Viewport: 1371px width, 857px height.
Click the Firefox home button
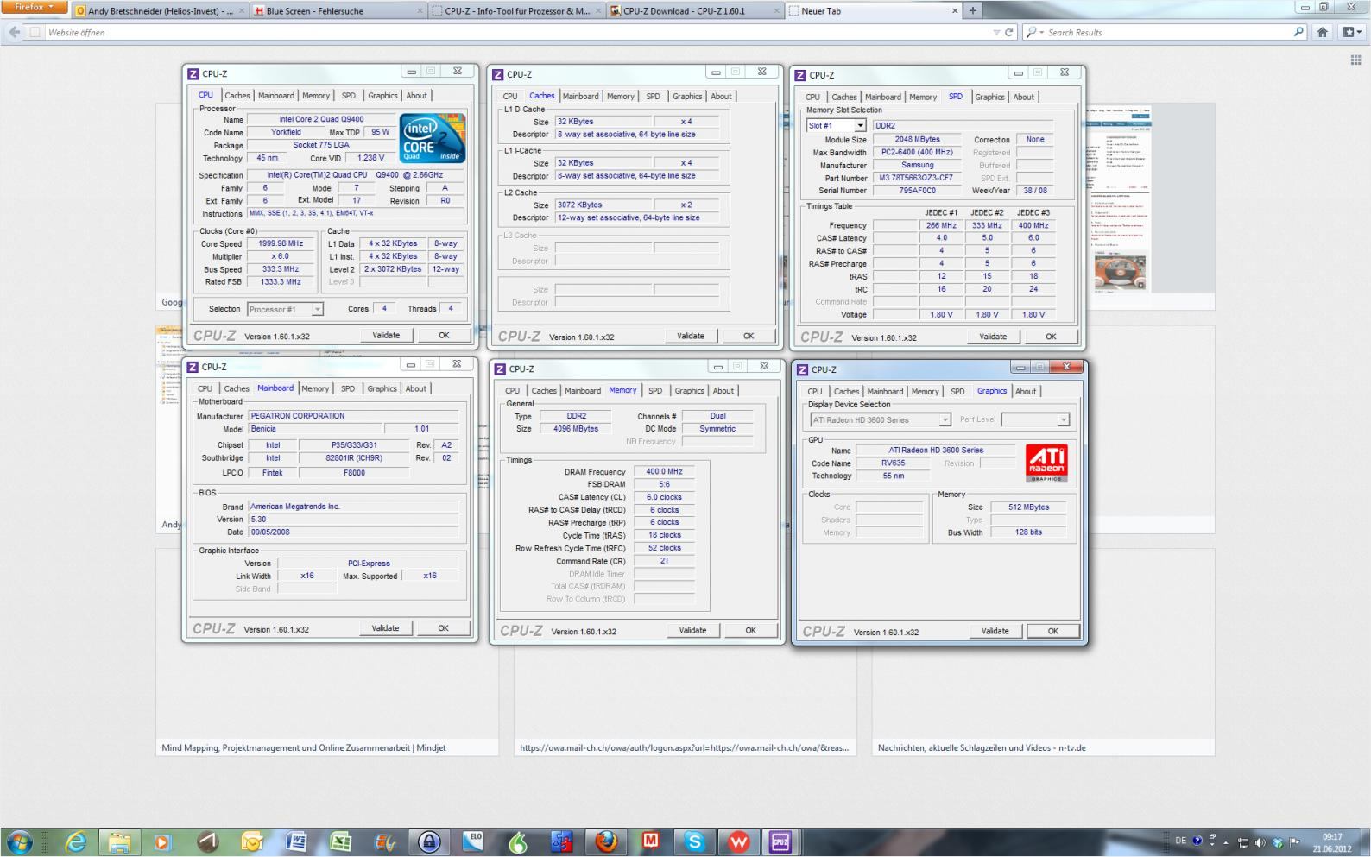click(1322, 32)
